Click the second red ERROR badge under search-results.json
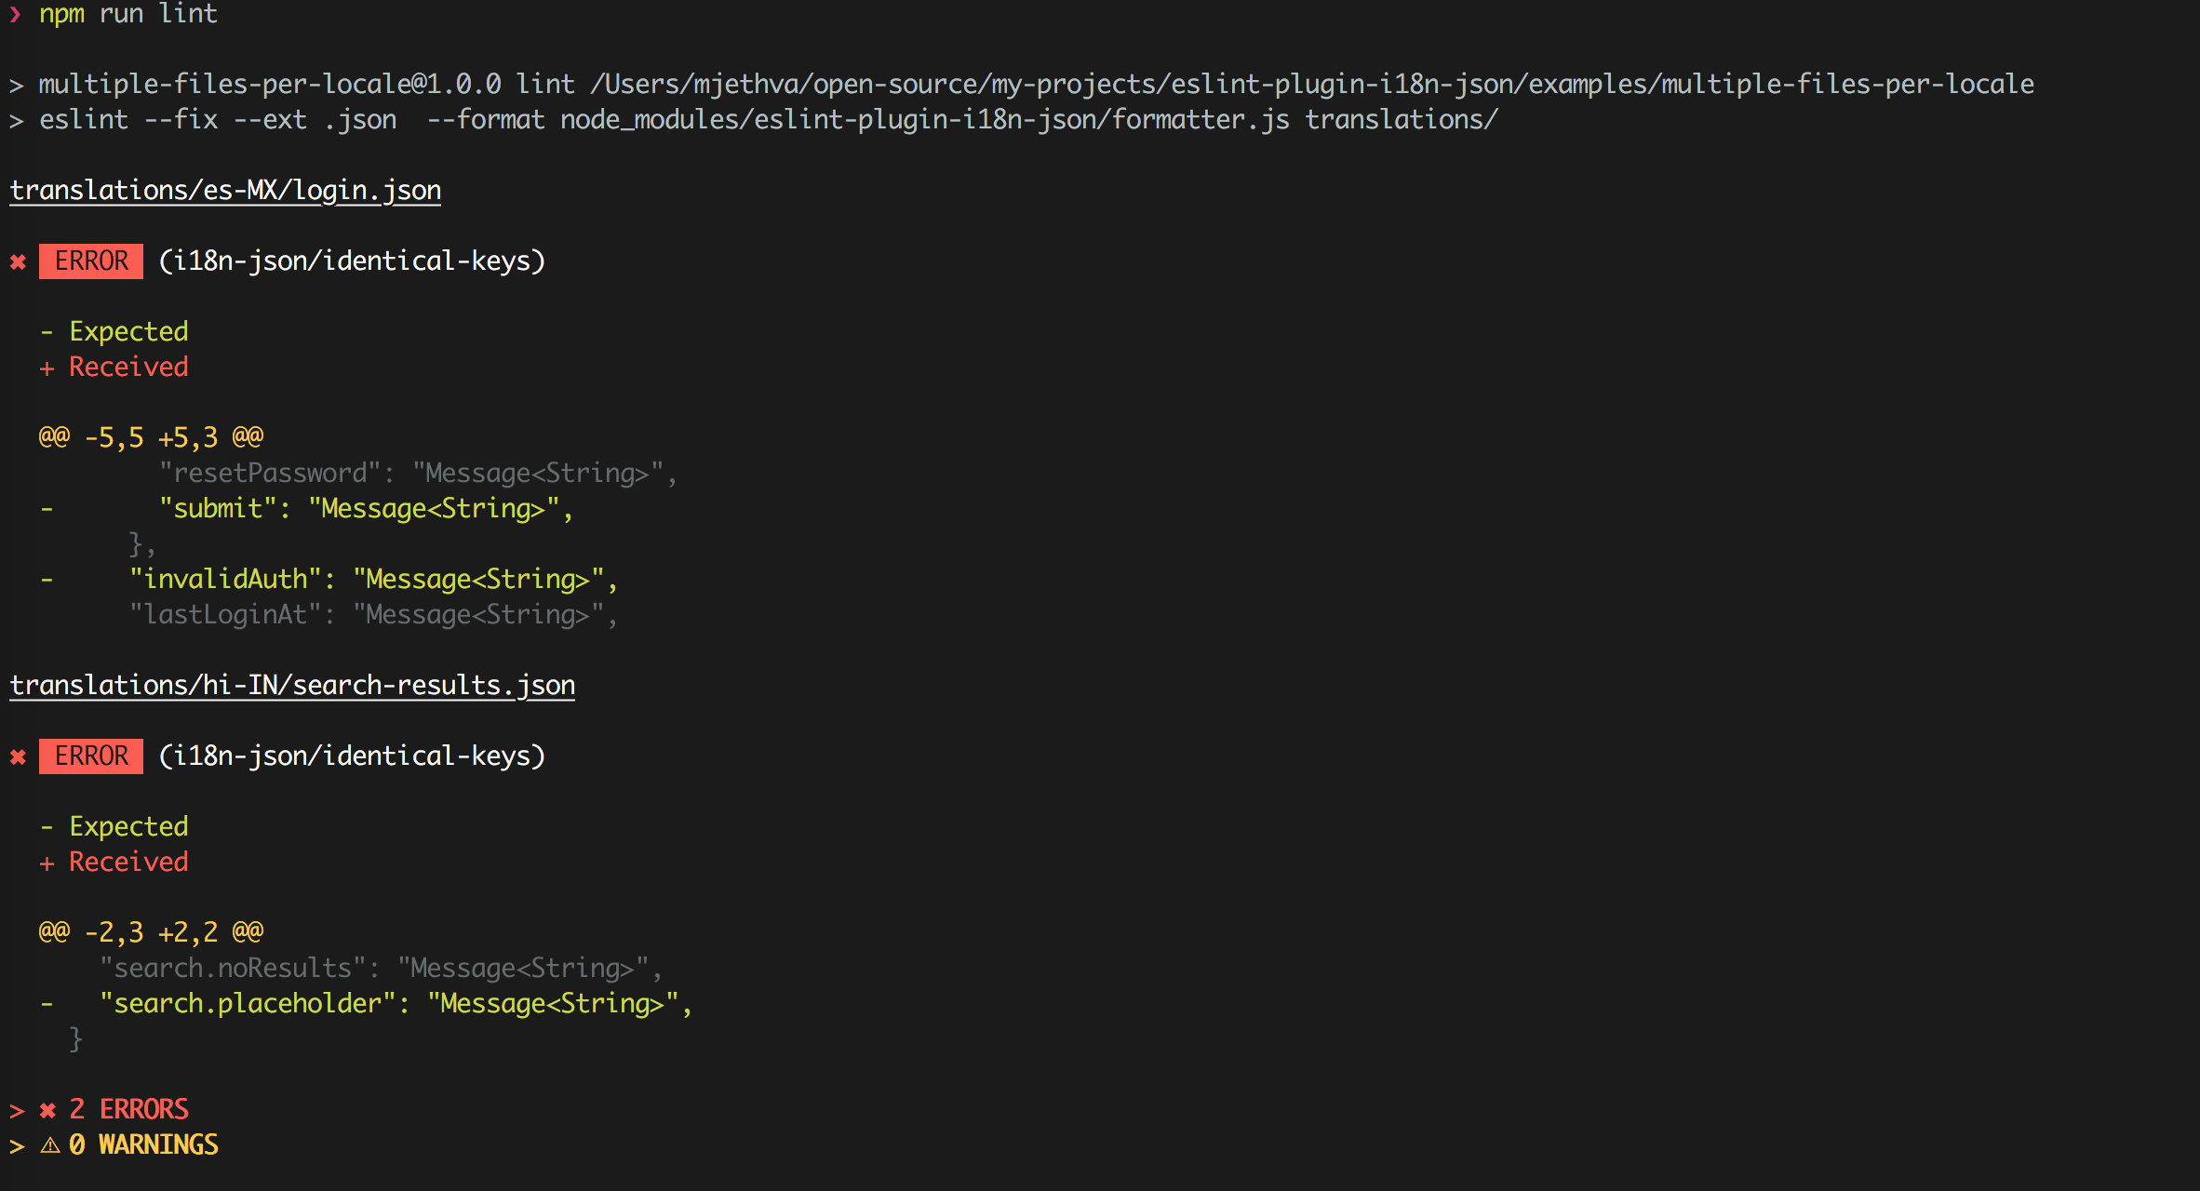This screenshot has width=2200, height=1191. (91, 756)
